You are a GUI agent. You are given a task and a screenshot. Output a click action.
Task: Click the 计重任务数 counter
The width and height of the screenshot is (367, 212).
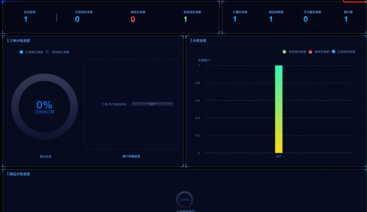coord(235,19)
